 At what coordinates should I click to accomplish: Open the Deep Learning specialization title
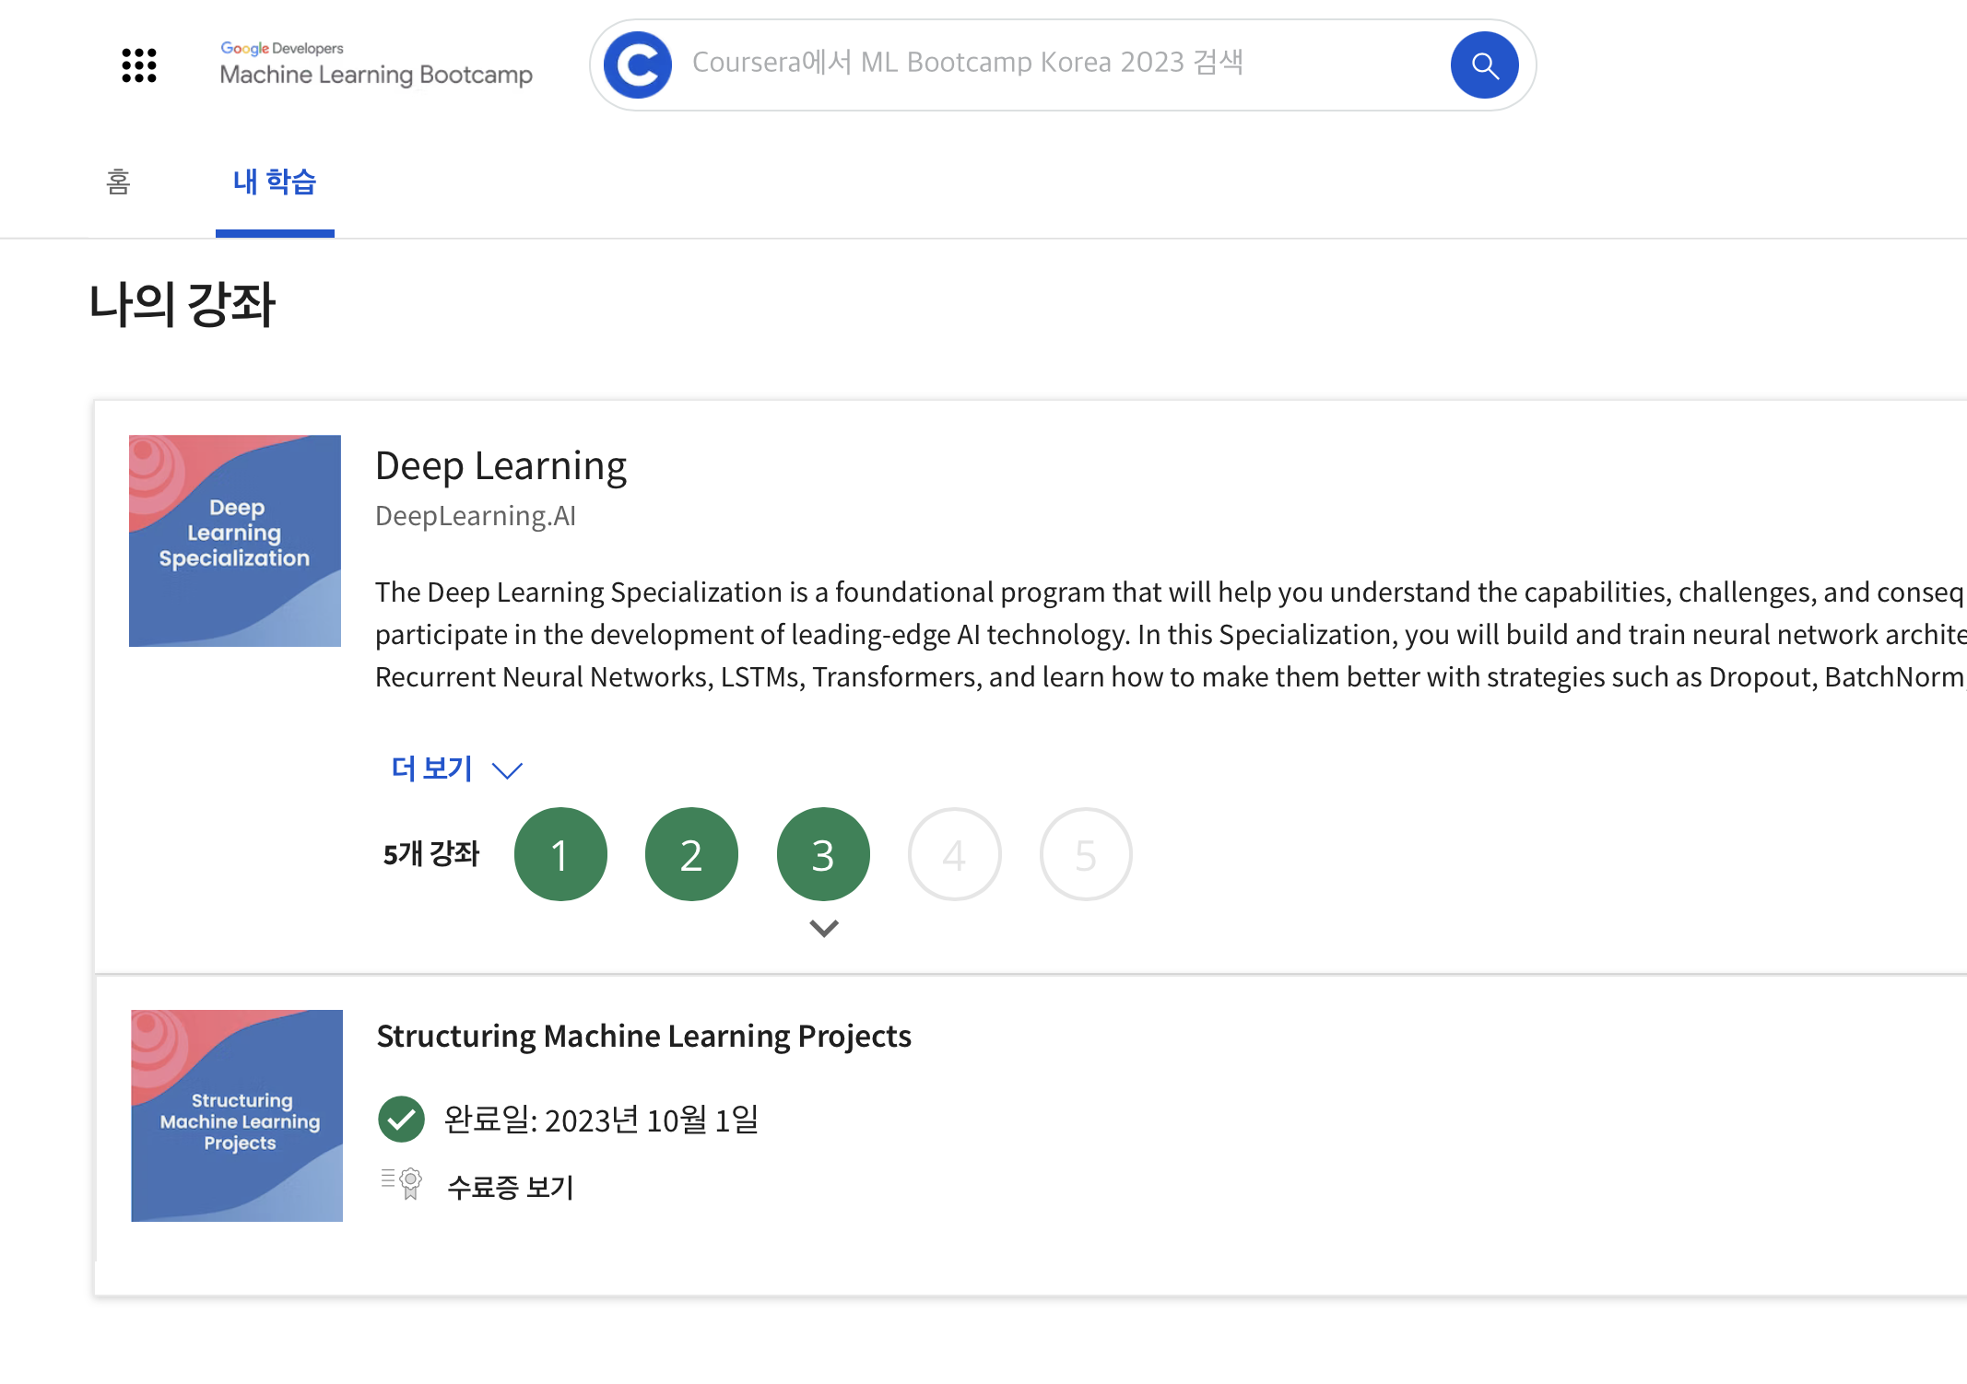(501, 466)
